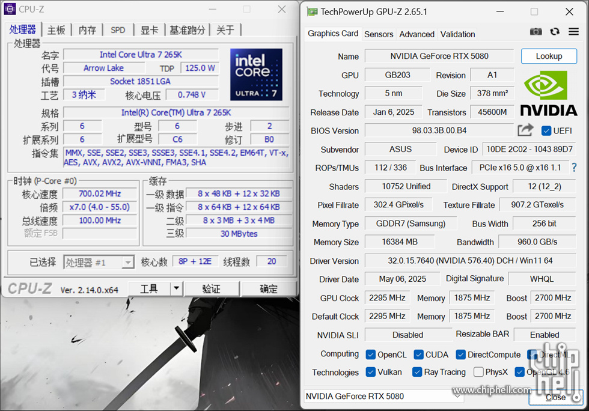Click the Memory Type value GDDR7 (Samsung)

point(410,224)
